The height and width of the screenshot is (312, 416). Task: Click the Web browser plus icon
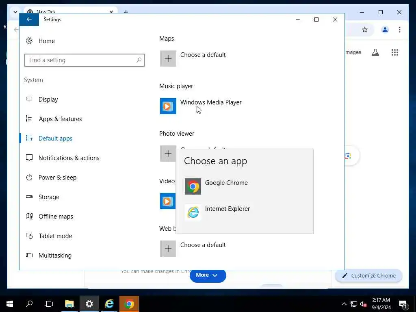click(x=168, y=249)
